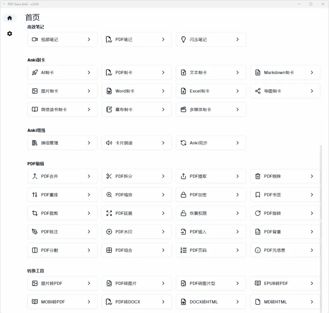
Task: Click the 转换工具 section heading
Action: [x=36, y=271]
